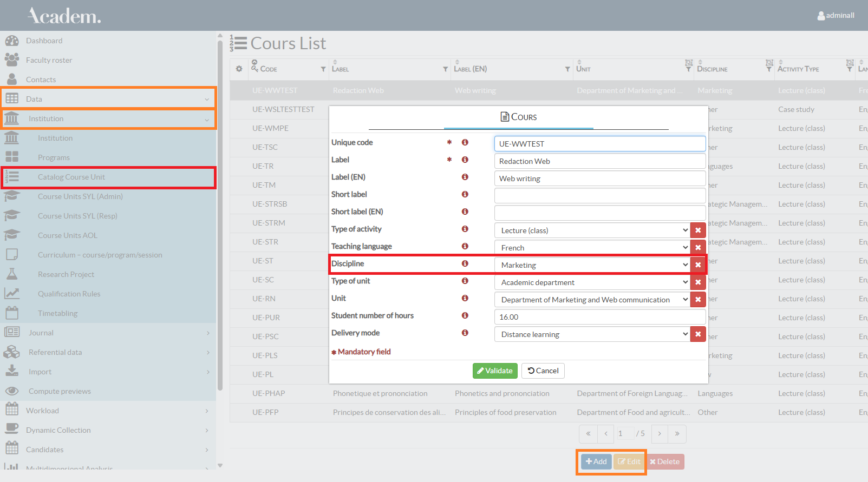
Task: Open the Teaching language dropdown
Action: click(591, 248)
